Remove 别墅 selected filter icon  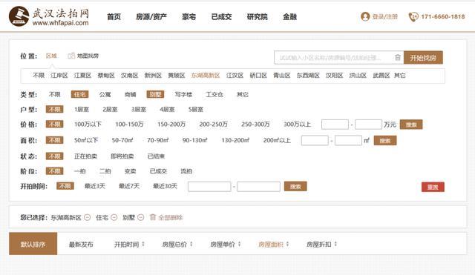(x=140, y=217)
